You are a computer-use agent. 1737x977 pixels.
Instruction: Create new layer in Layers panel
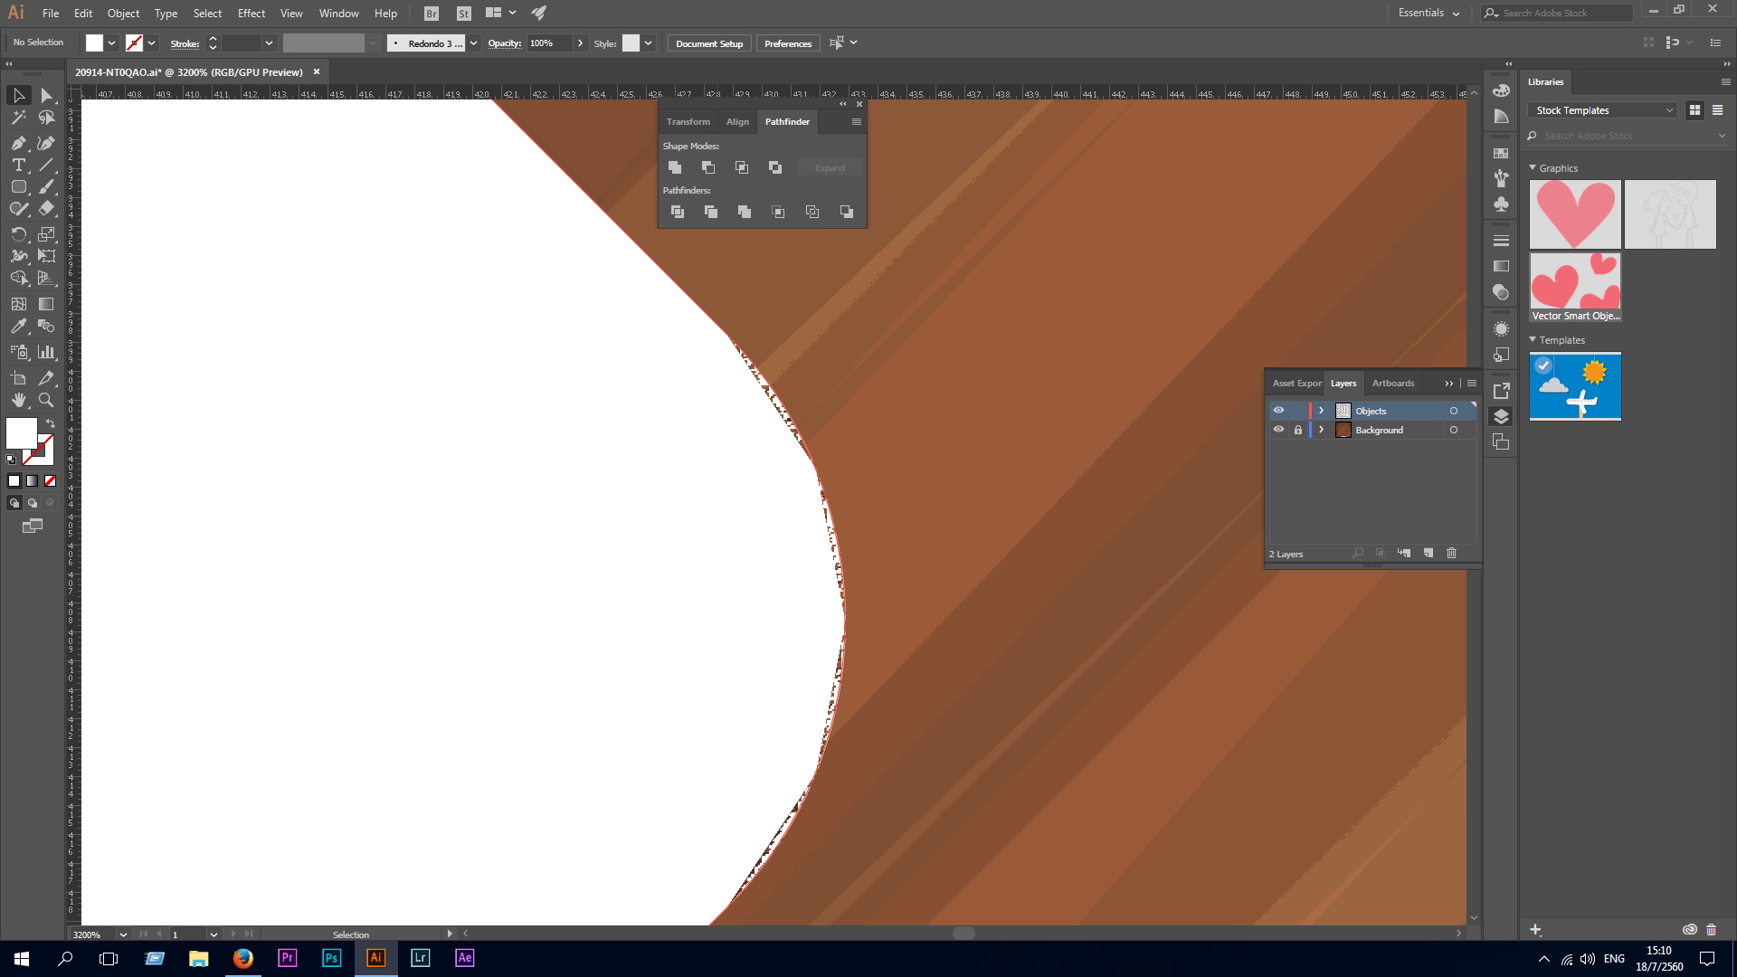1429,553
